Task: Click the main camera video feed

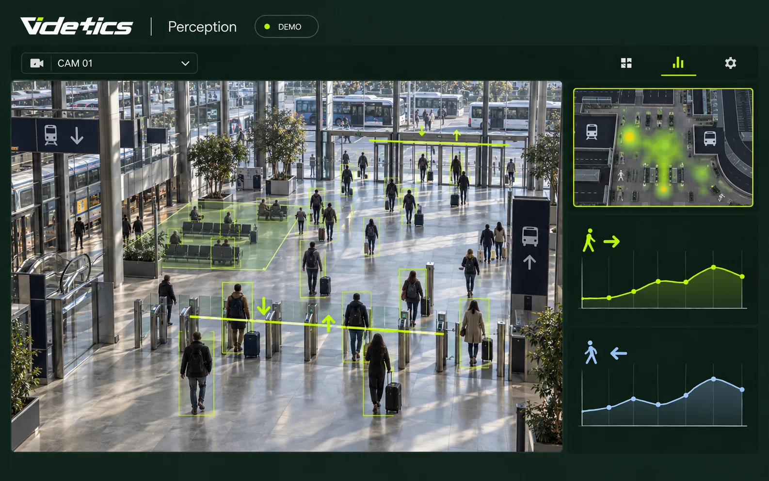Action: pyautogui.click(x=287, y=266)
